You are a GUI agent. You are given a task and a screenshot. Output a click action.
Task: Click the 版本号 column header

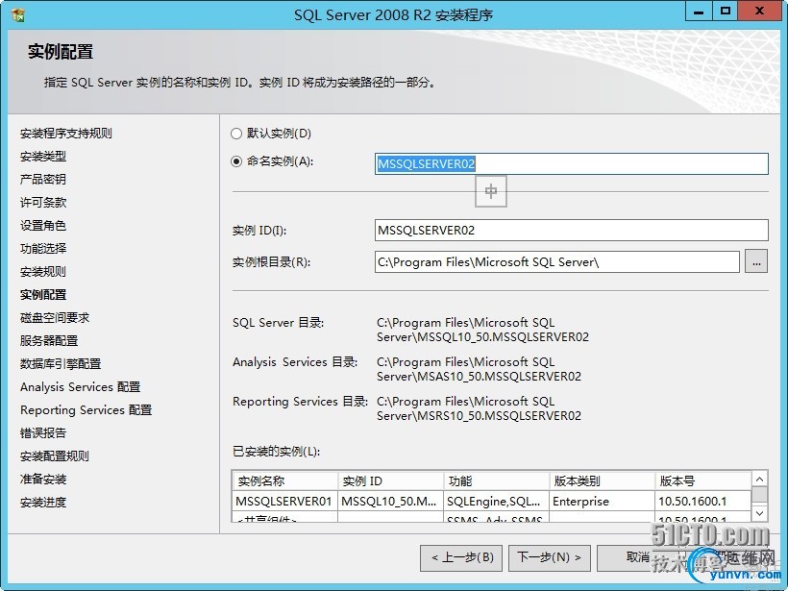coord(703,480)
